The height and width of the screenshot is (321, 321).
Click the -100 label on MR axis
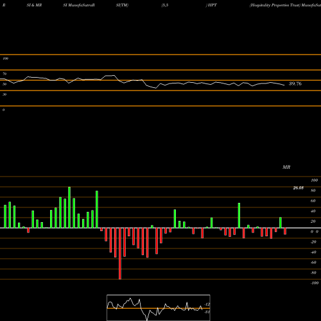tap(315, 283)
